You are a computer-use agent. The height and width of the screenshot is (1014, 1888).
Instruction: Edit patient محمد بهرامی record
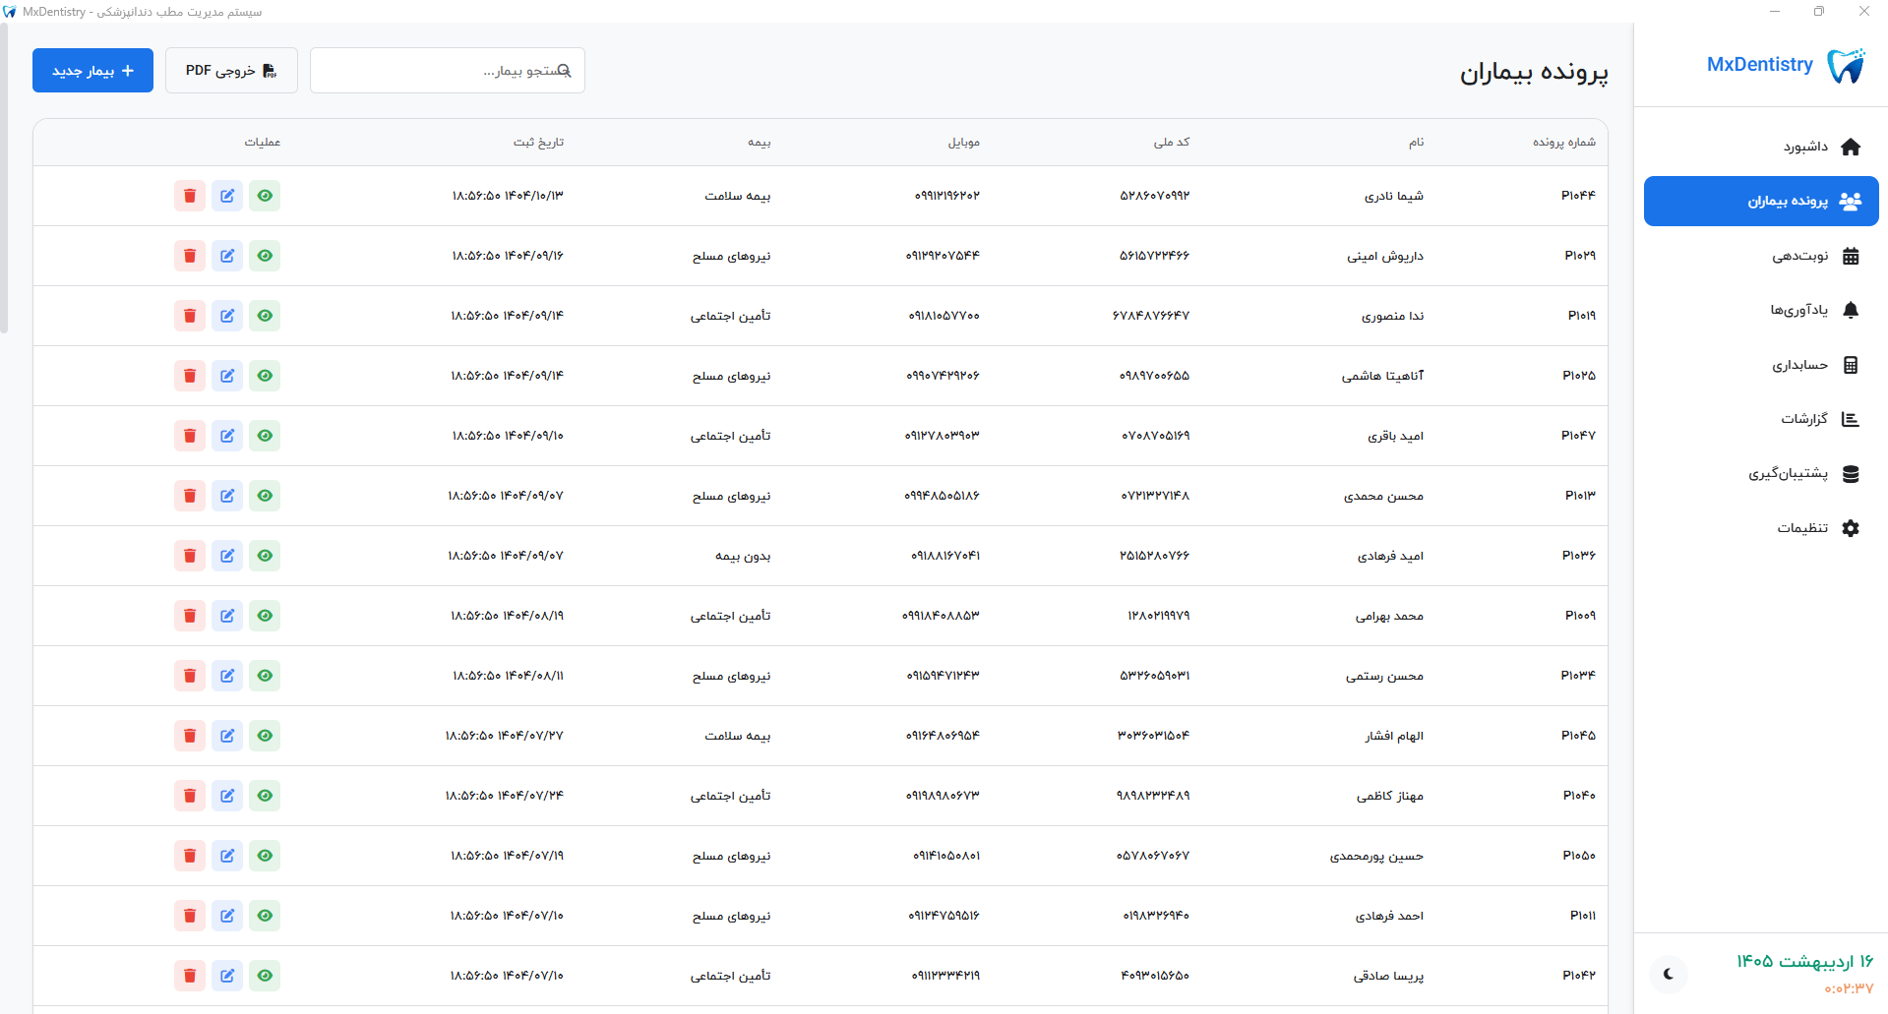click(227, 616)
